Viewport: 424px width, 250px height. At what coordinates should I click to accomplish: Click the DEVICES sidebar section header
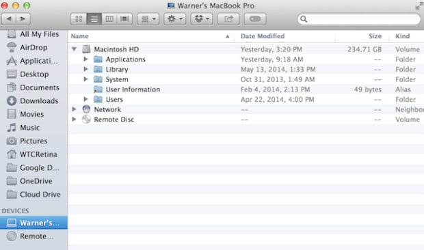(x=16, y=211)
